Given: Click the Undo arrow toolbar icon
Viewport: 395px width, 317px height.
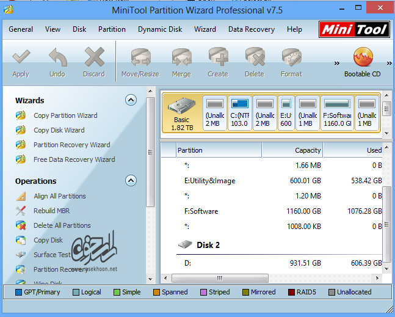Looking at the screenshot, I should [58, 57].
